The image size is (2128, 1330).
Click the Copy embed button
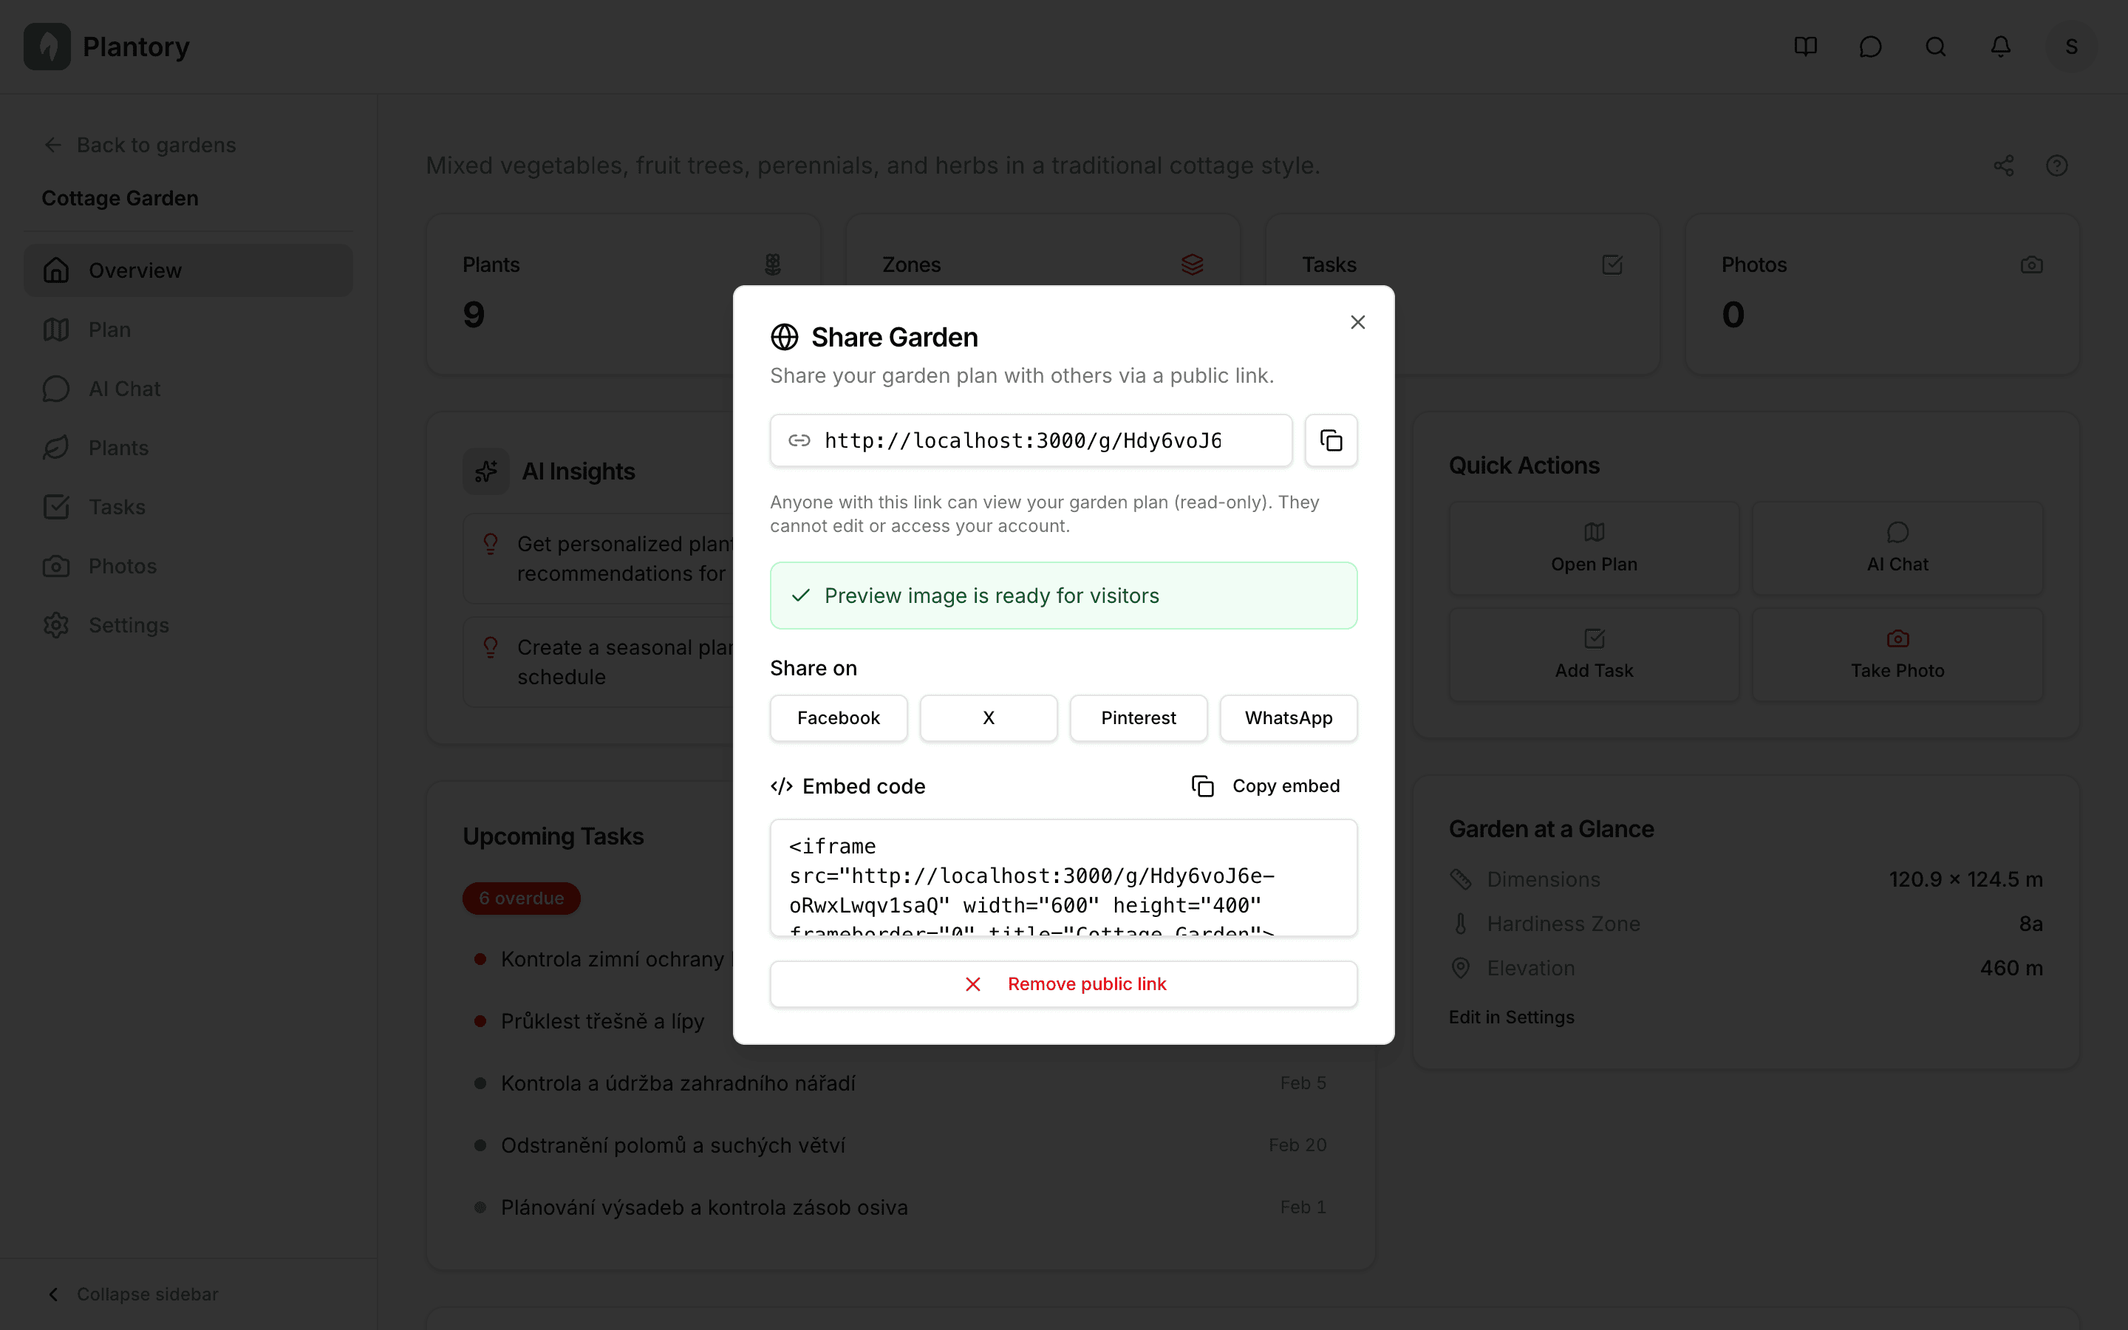click(1266, 785)
